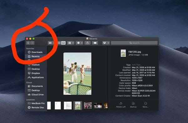The image size is (188, 123).
Task: Click the large baseball photo preview
Action: coord(77,74)
